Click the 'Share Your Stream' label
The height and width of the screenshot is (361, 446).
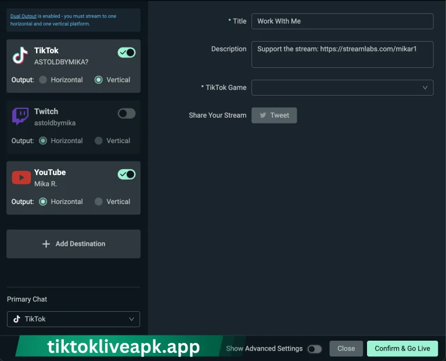[218, 115]
